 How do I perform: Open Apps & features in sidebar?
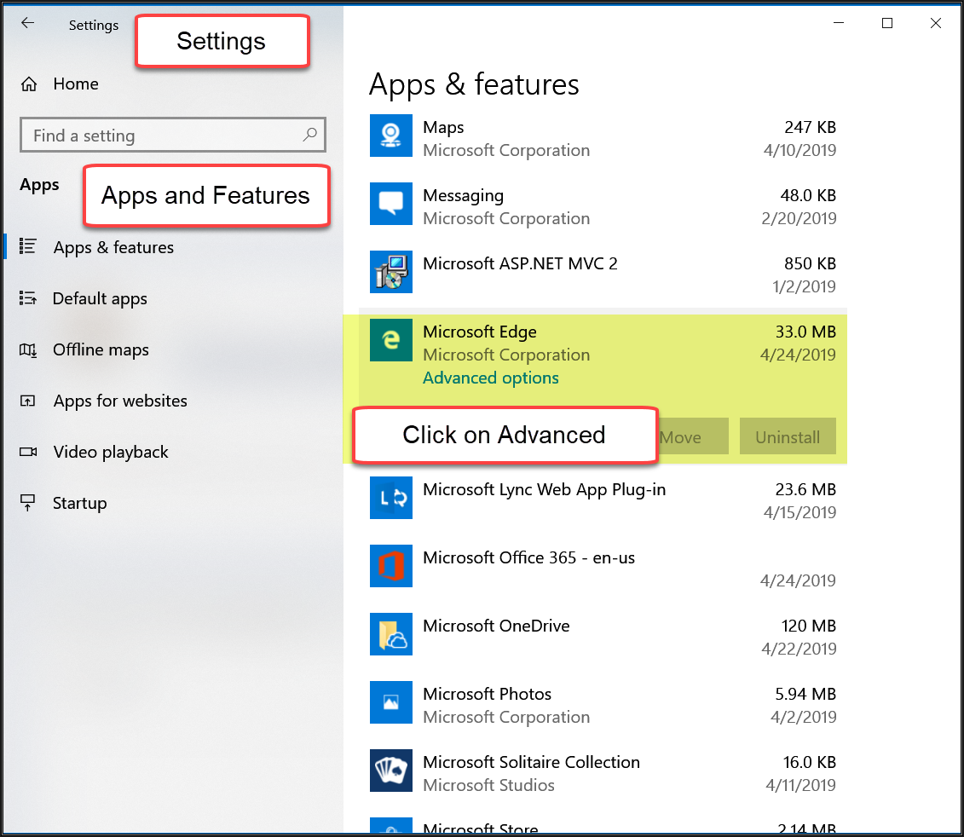pyautogui.click(x=113, y=247)
